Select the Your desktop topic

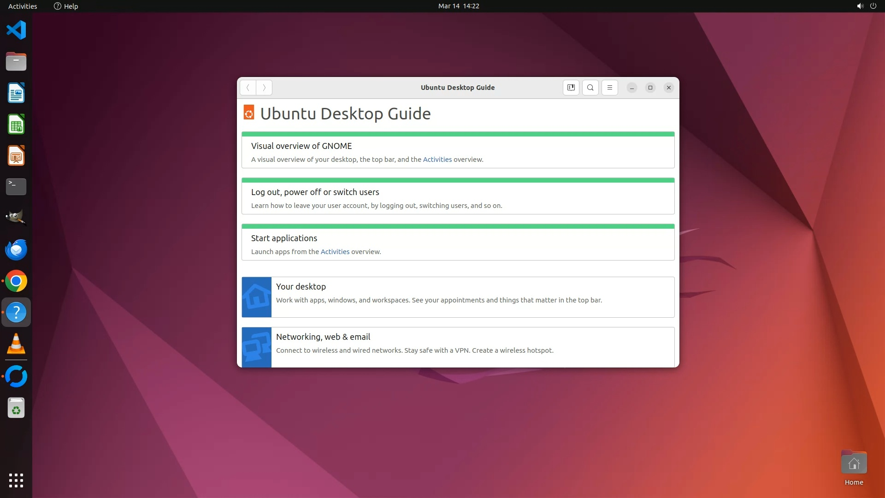[301, 287]
